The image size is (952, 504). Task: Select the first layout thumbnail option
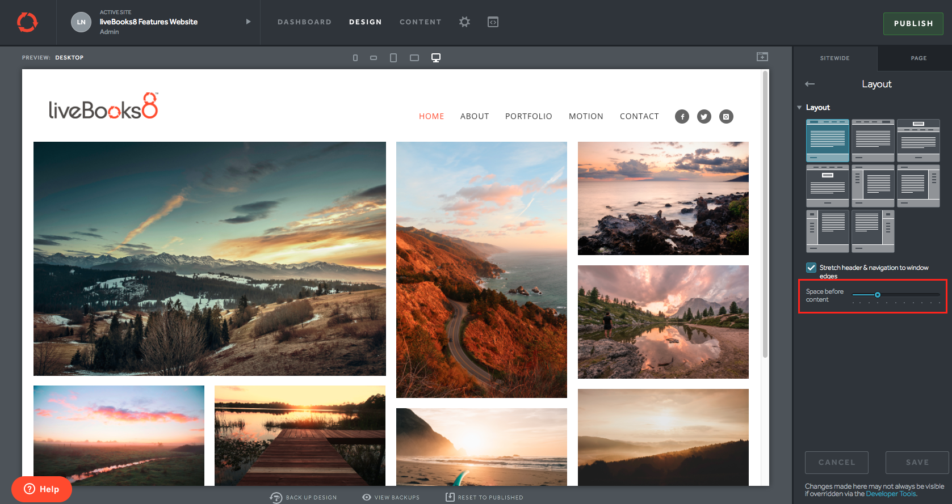coord(827,140)
